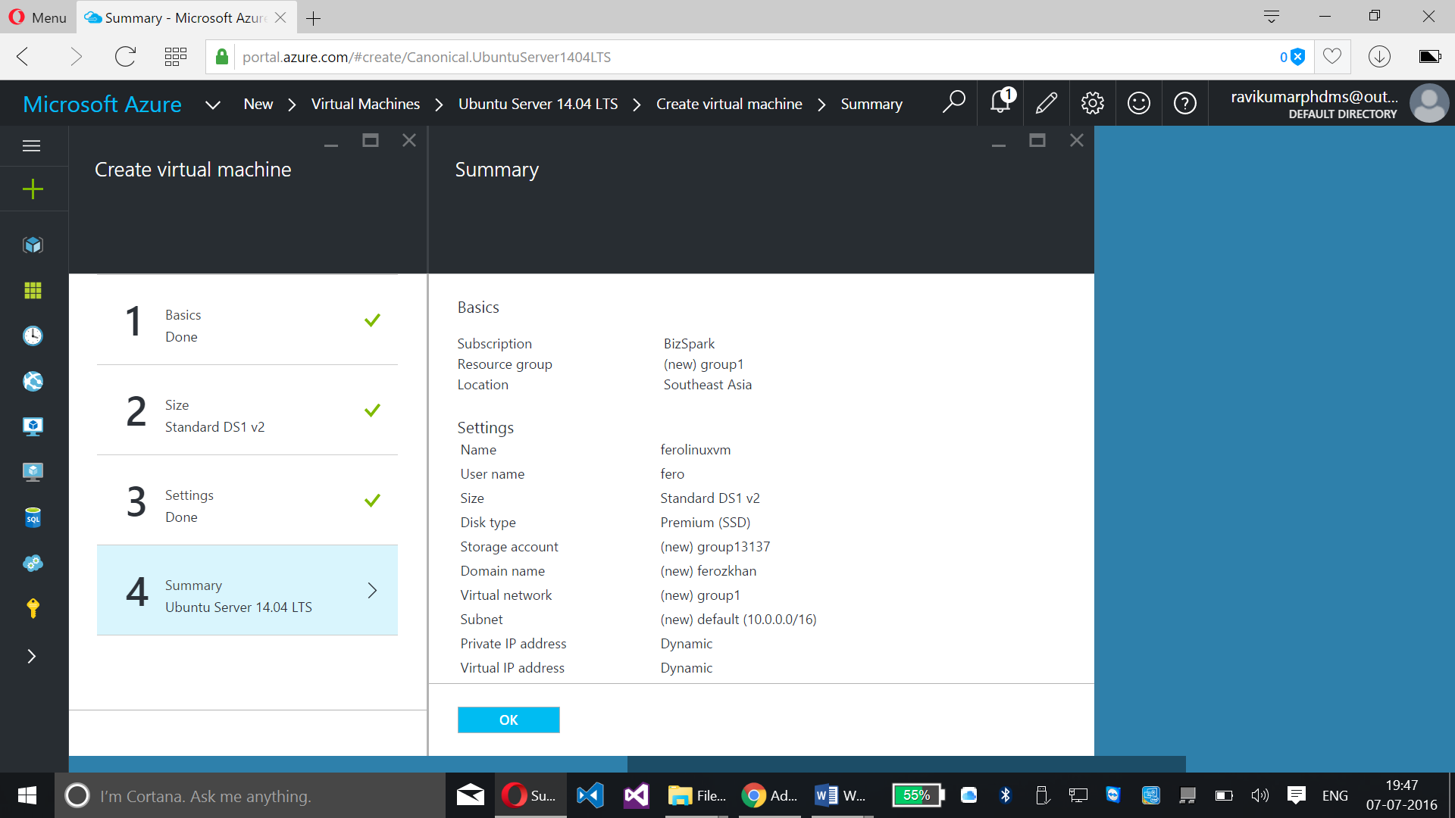Open the Azure portal search magnifier
This screenshot has height=818, width=1455.
tap(953, 102)
